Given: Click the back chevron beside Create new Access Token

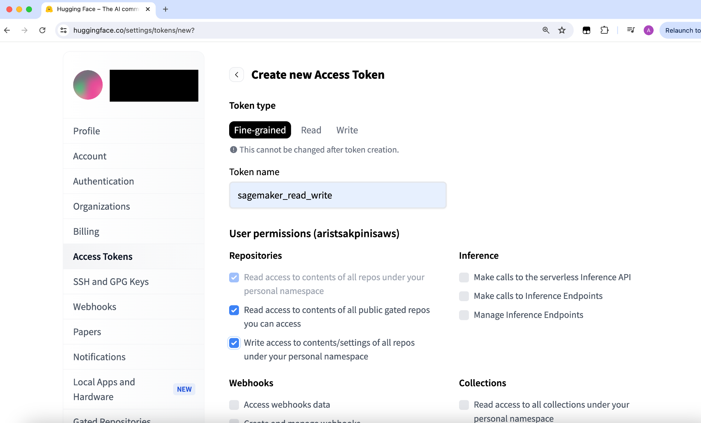Looking at the screenshot, I should coord(237,75).
